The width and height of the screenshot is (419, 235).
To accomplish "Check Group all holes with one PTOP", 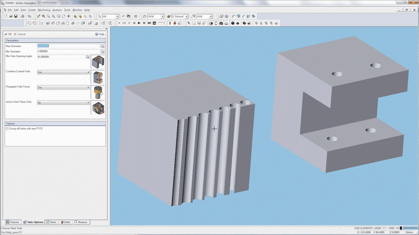I will [x=7, y=129].
